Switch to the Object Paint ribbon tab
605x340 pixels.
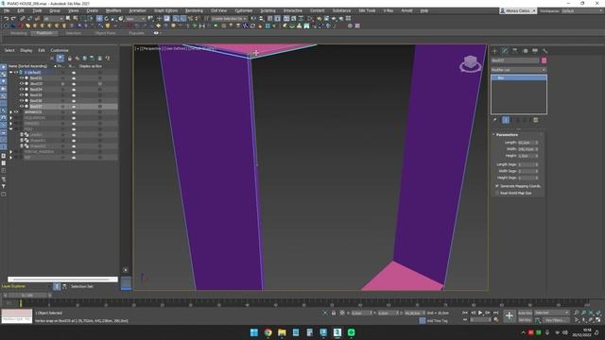click(x=105, y=33)
